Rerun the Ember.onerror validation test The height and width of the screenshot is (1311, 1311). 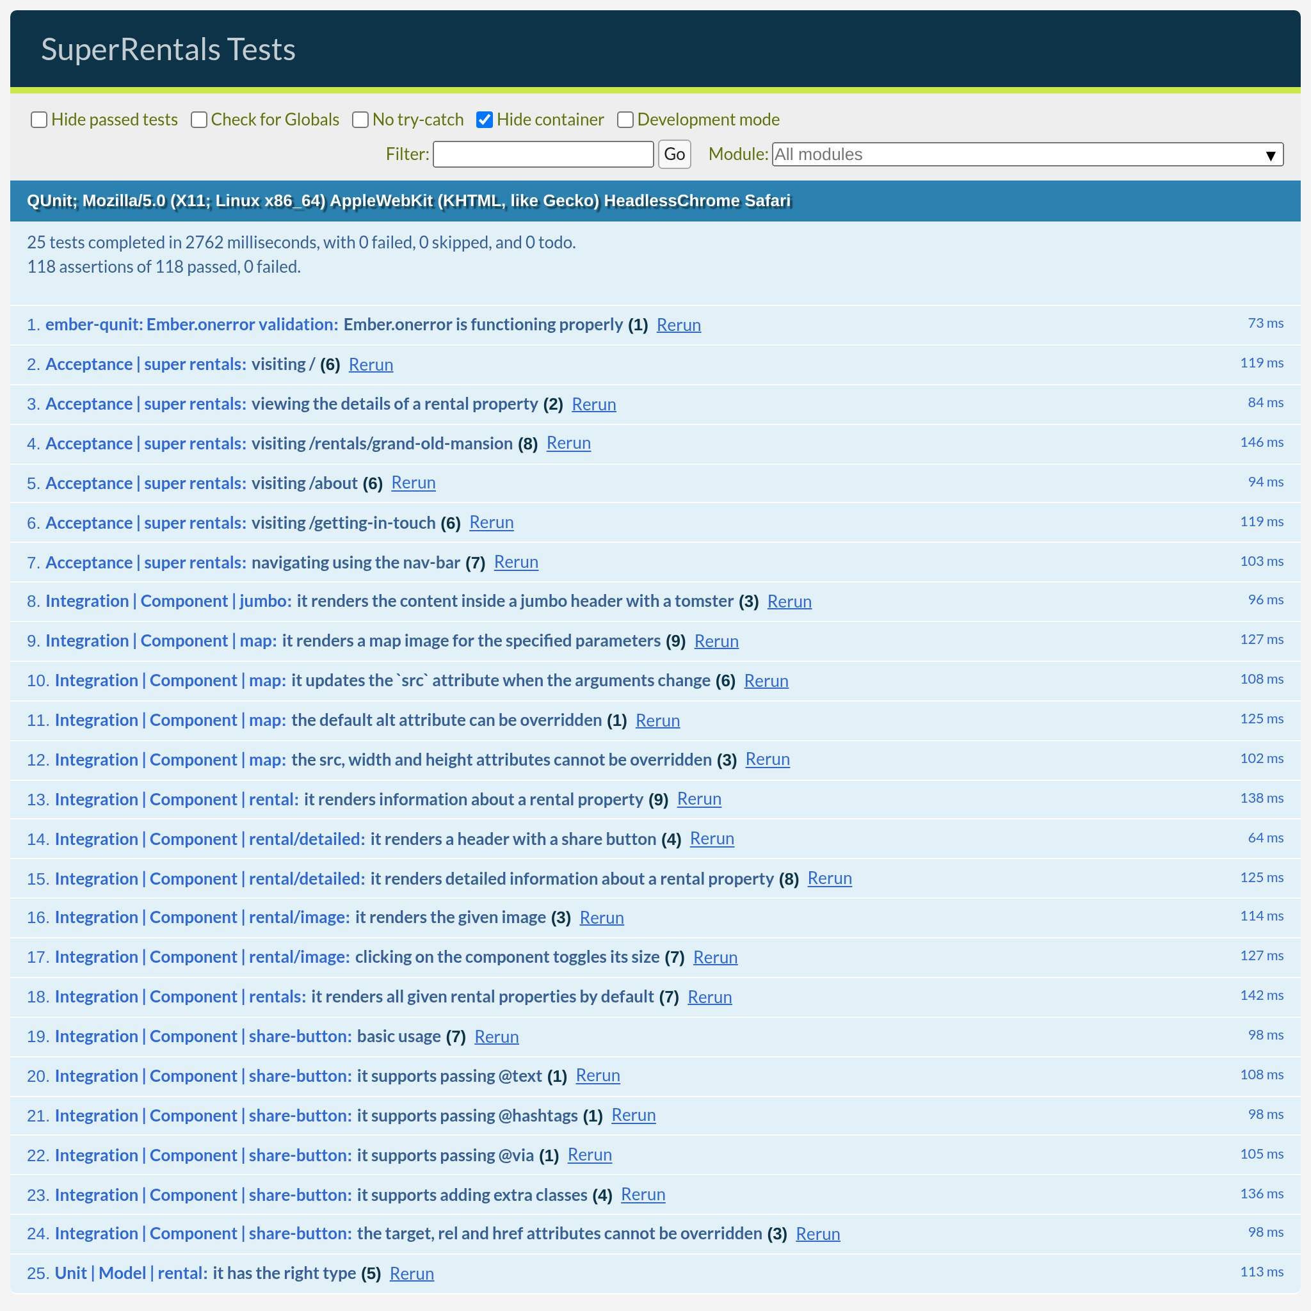tap(678, 325)
